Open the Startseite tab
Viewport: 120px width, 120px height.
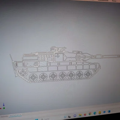(4, 116)
